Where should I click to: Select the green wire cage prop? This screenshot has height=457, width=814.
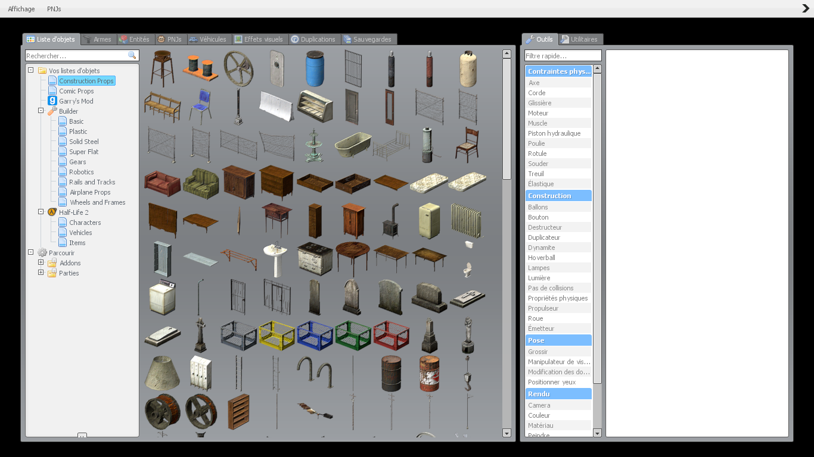[x=353, y=335]
